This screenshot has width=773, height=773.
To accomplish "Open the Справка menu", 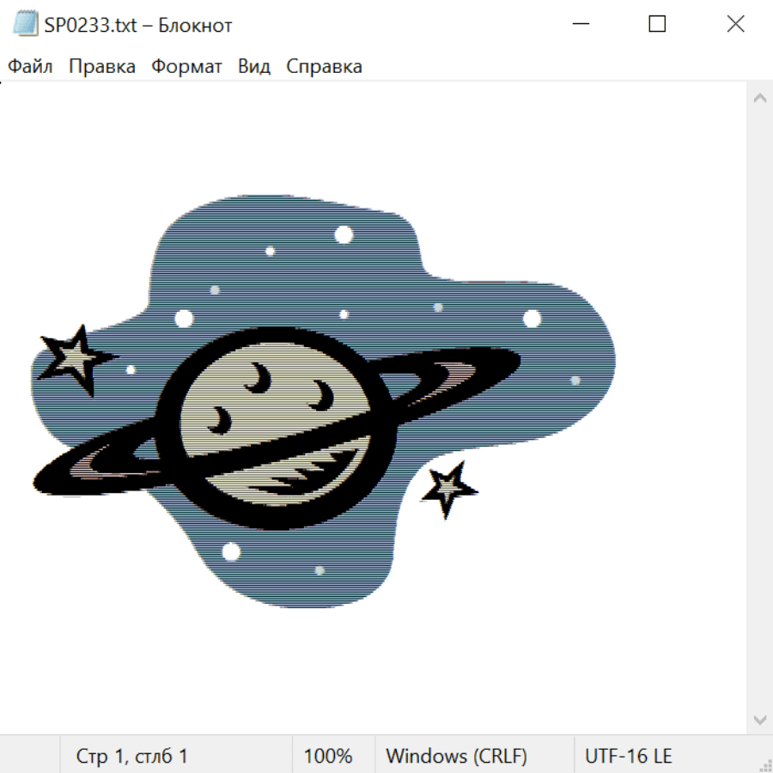I will pyautogui.click(x=324, y=67).
